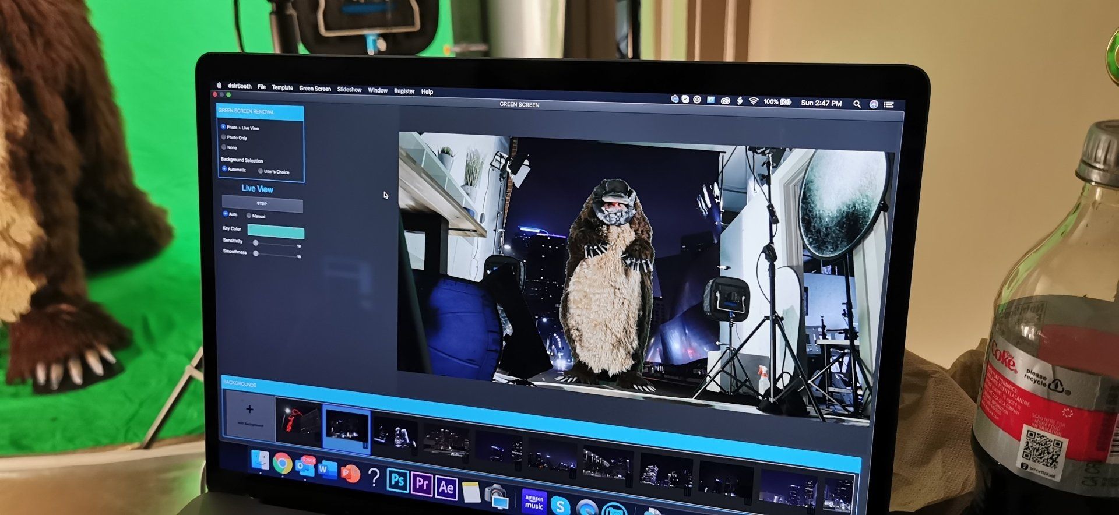Launch Photoshop from the Dock
The image size is (1119, 515).
pos(397,481)
